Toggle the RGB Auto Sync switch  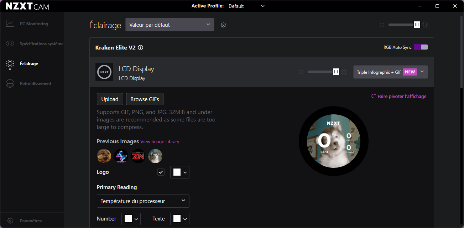point(421,47)
